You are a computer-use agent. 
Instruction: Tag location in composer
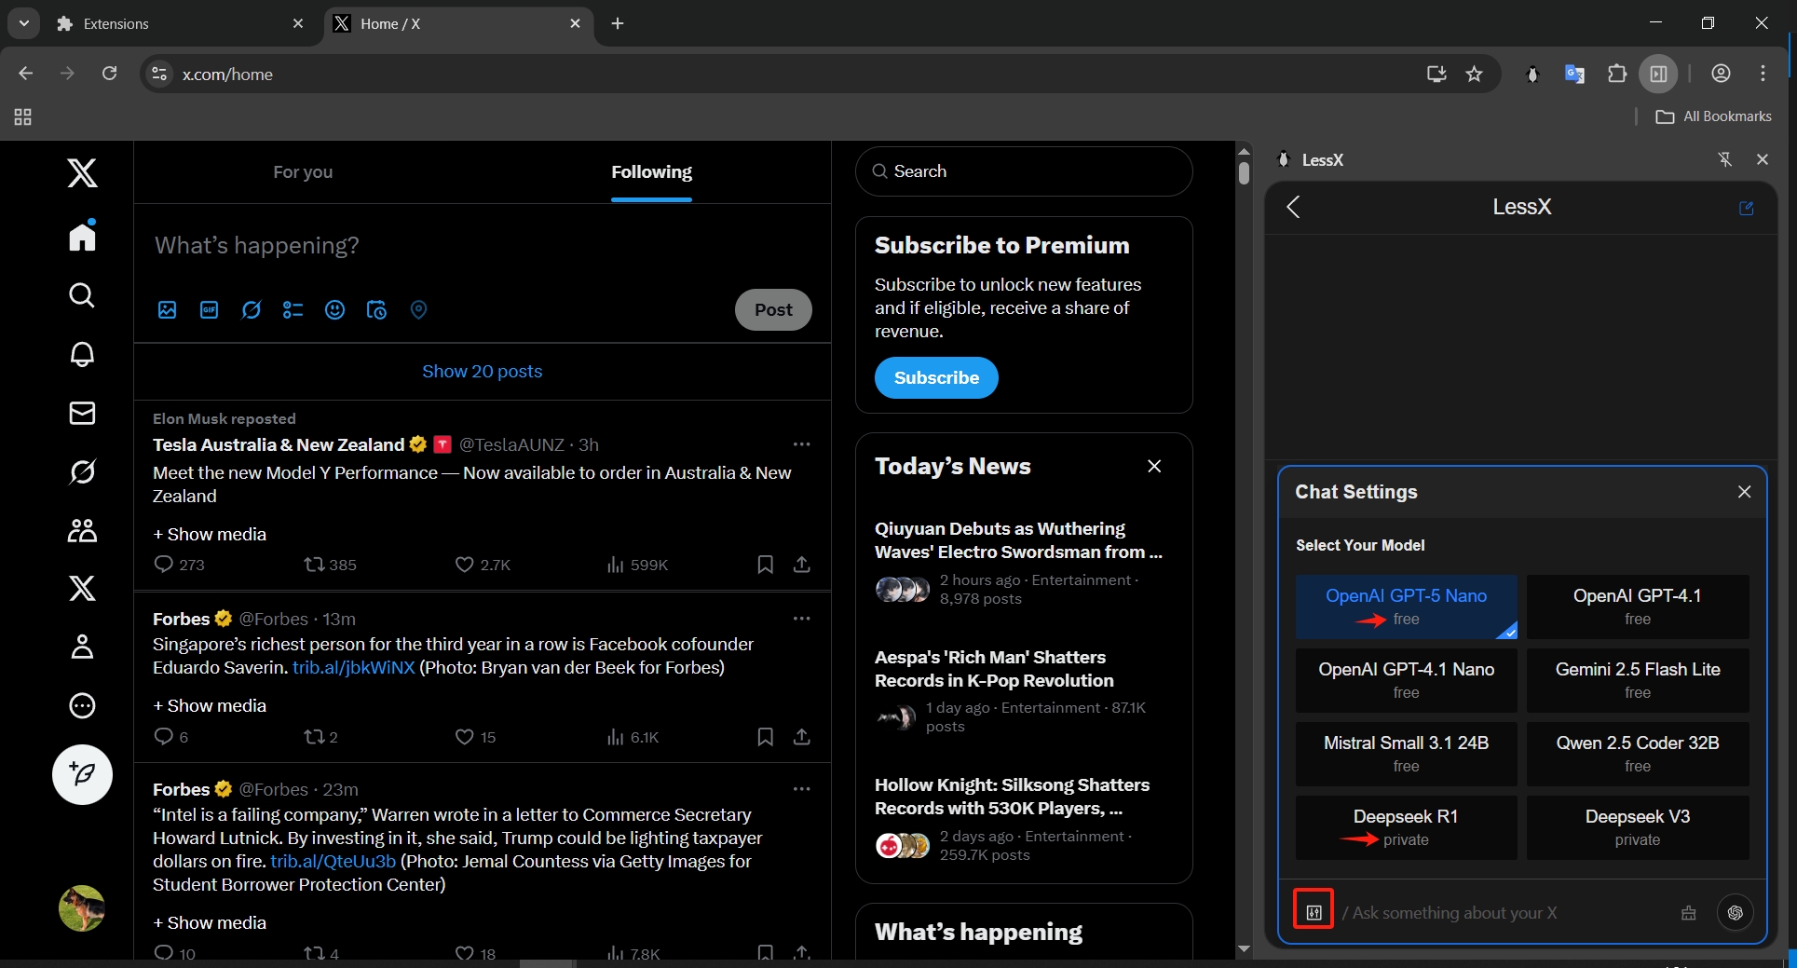(x=418, y=310)
